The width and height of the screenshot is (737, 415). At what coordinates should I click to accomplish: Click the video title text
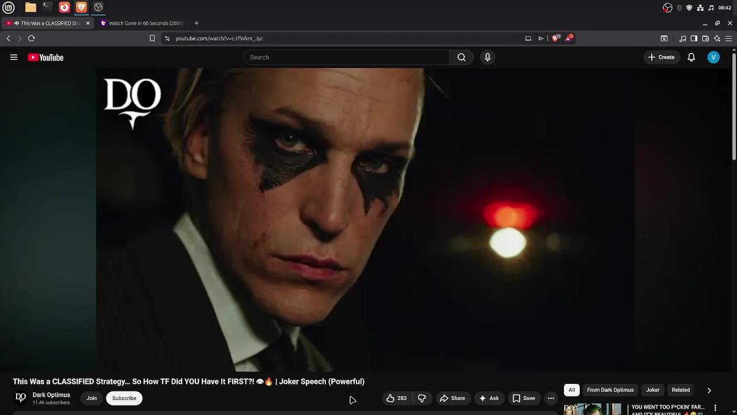(x=189, y=382)
